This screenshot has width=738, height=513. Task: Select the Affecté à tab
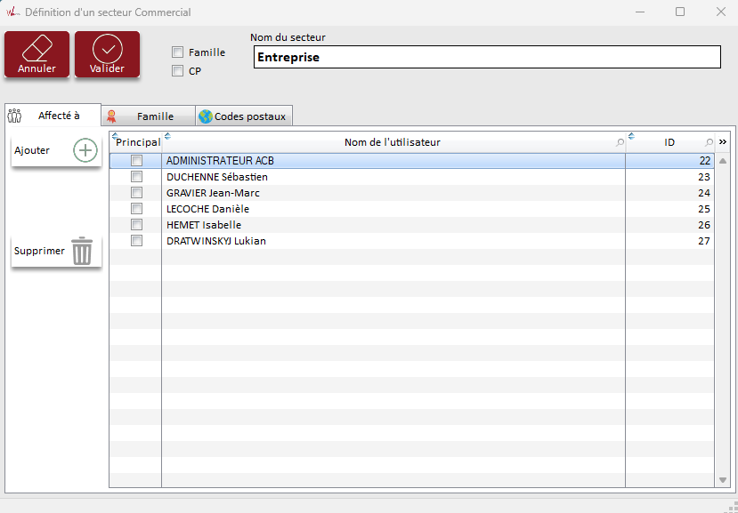pyautogui.click(x=51, y=116)
